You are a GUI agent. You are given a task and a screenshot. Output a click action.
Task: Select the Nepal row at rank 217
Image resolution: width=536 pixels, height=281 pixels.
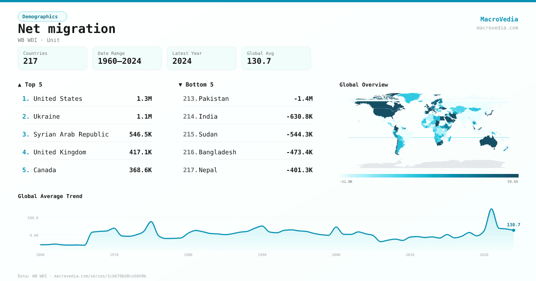tap(248, 170)
